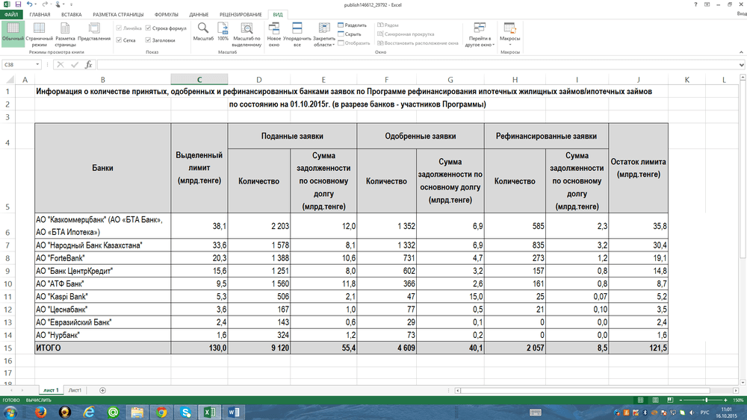Toggle the Строка формул checkbox
747x420 pixels.
(x=148, y=28)
